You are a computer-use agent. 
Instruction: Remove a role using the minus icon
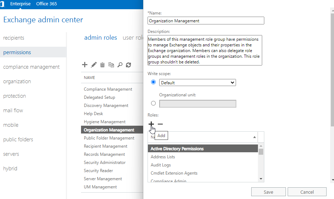(x=160, y=124)
